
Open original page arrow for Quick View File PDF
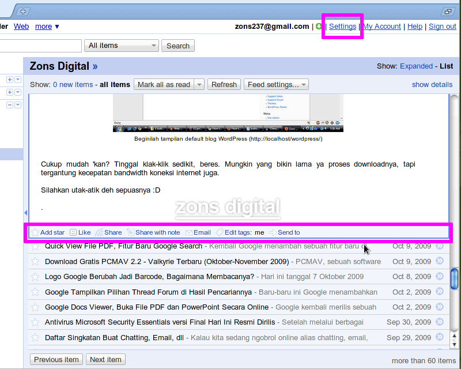coord(440,246)
